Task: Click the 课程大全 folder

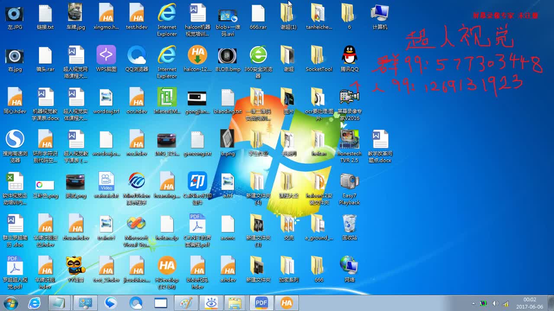Action: click(x=289, y=185)
